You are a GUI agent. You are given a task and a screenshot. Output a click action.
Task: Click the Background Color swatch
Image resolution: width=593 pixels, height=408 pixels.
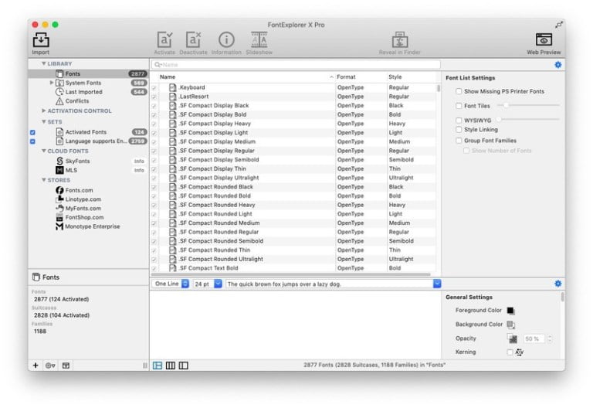pos(510,325)
